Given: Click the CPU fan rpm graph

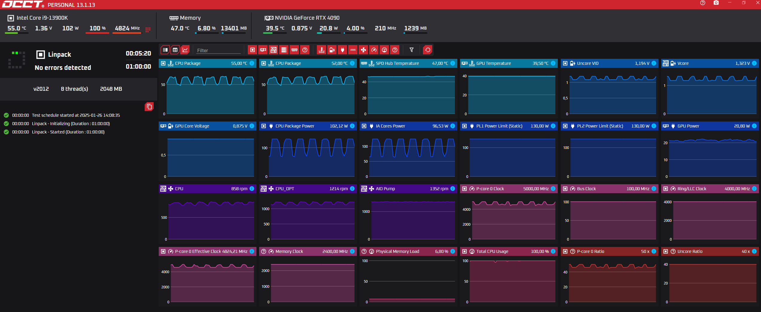Looking at the screenshot, I should (207, 219).
